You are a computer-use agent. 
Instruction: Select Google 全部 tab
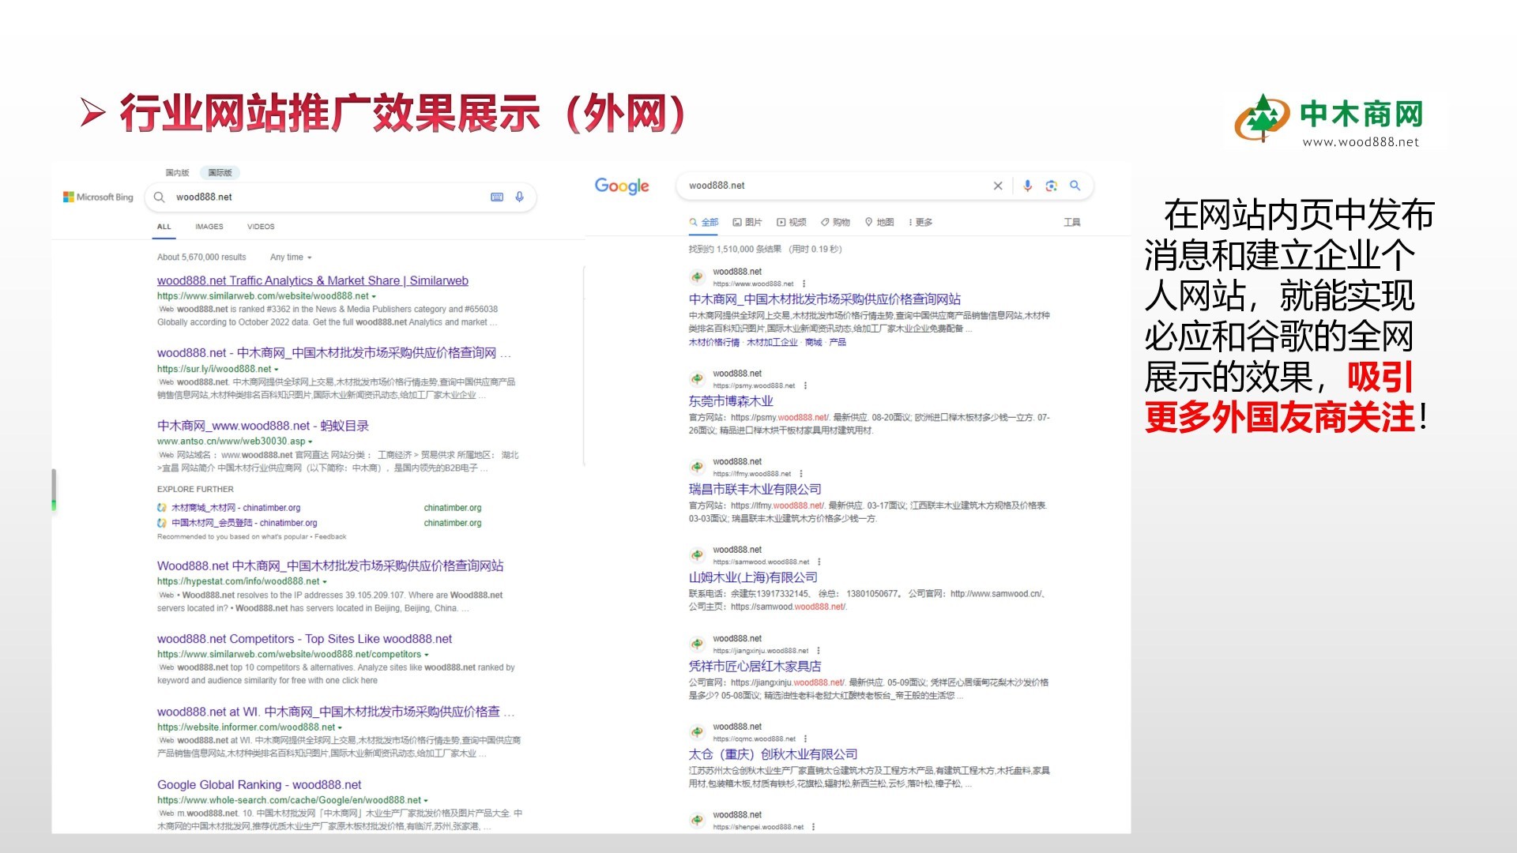[x=704, y=223]
